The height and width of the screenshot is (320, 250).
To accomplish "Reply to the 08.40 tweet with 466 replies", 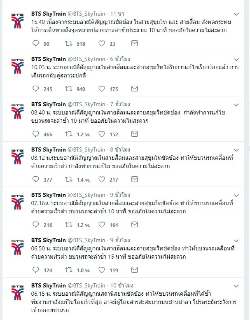I will tap(35, 134).
